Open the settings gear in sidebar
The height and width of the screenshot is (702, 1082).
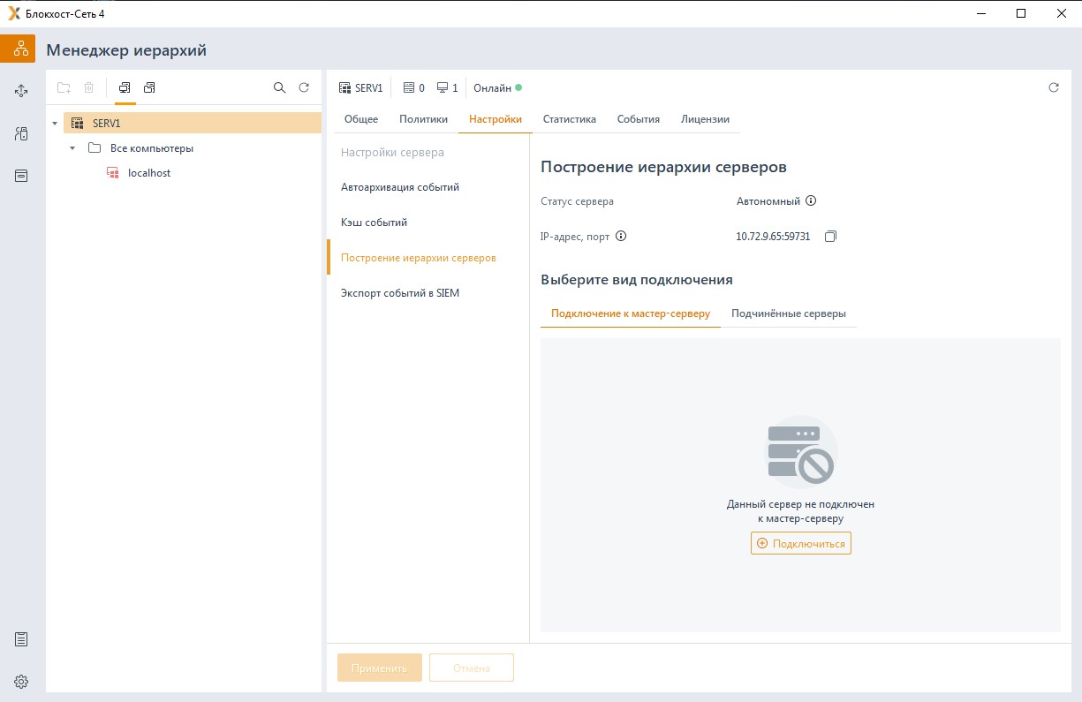tap(21, 682)
